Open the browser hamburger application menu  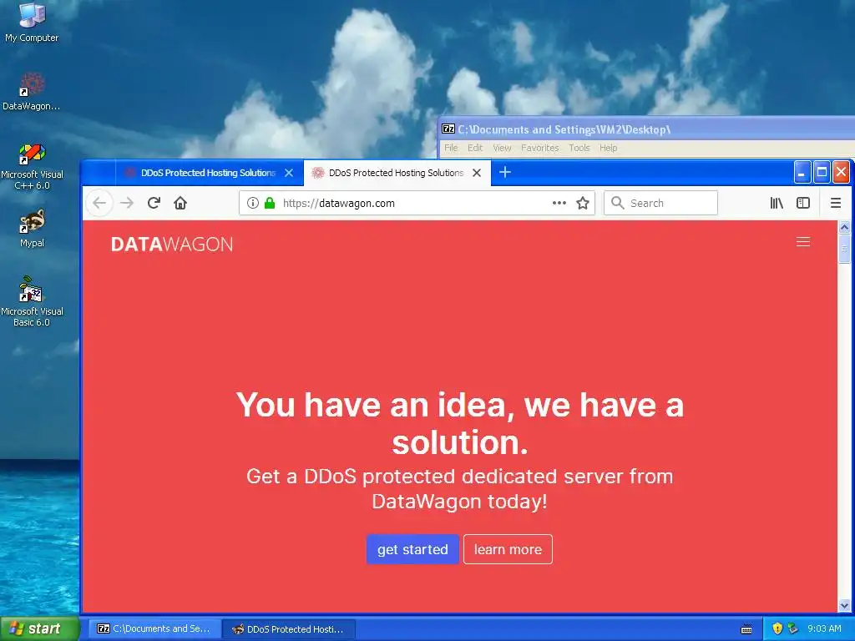click(835, 204)
